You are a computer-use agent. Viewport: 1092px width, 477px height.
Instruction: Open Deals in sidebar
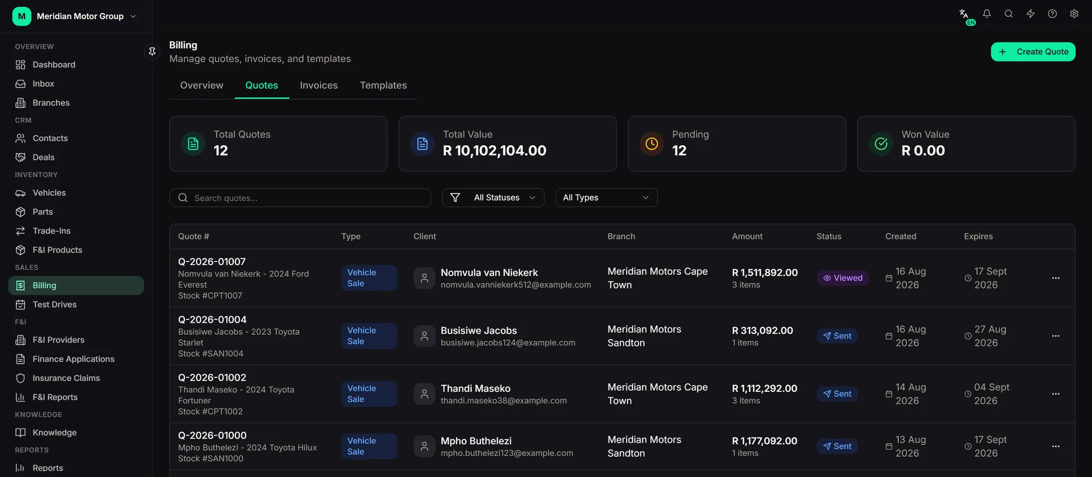(76, 157)
